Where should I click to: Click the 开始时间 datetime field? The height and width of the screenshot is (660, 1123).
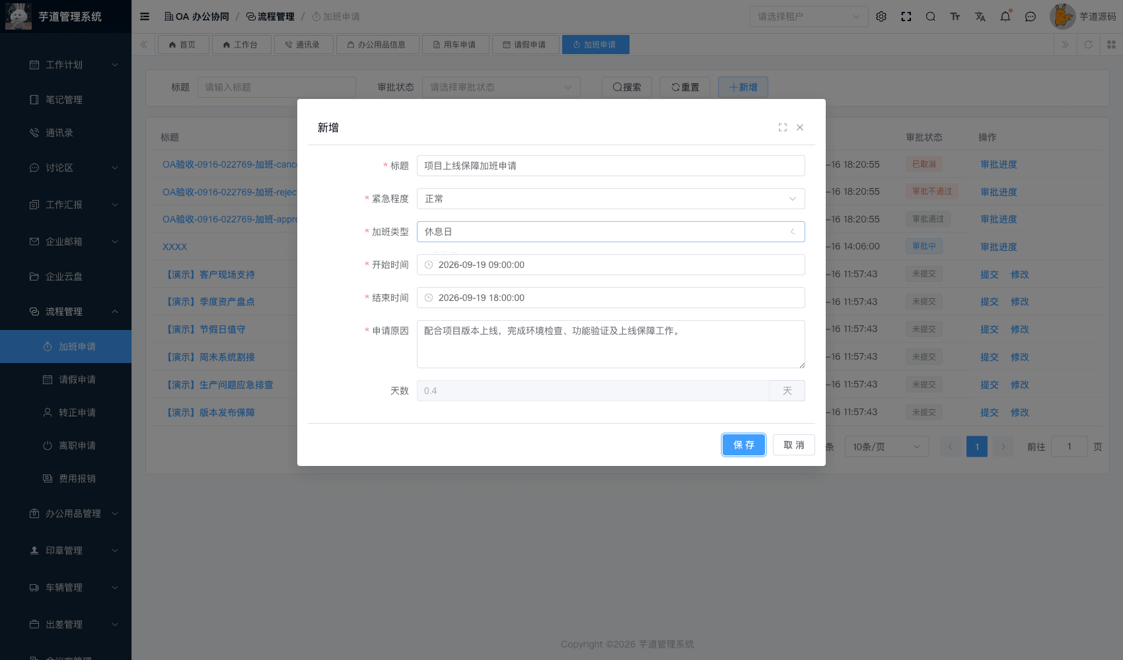click(611, 265)
